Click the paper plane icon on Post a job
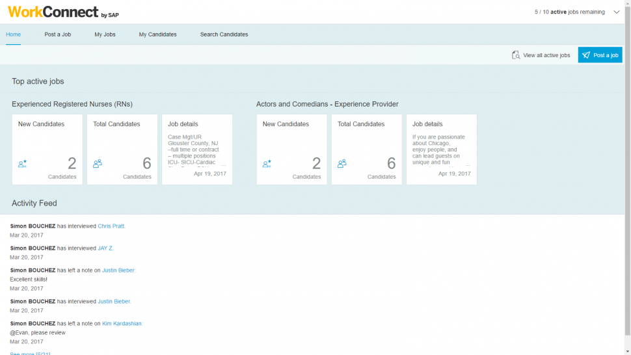The width and height of the screenshot is (631, 355). 586,55
